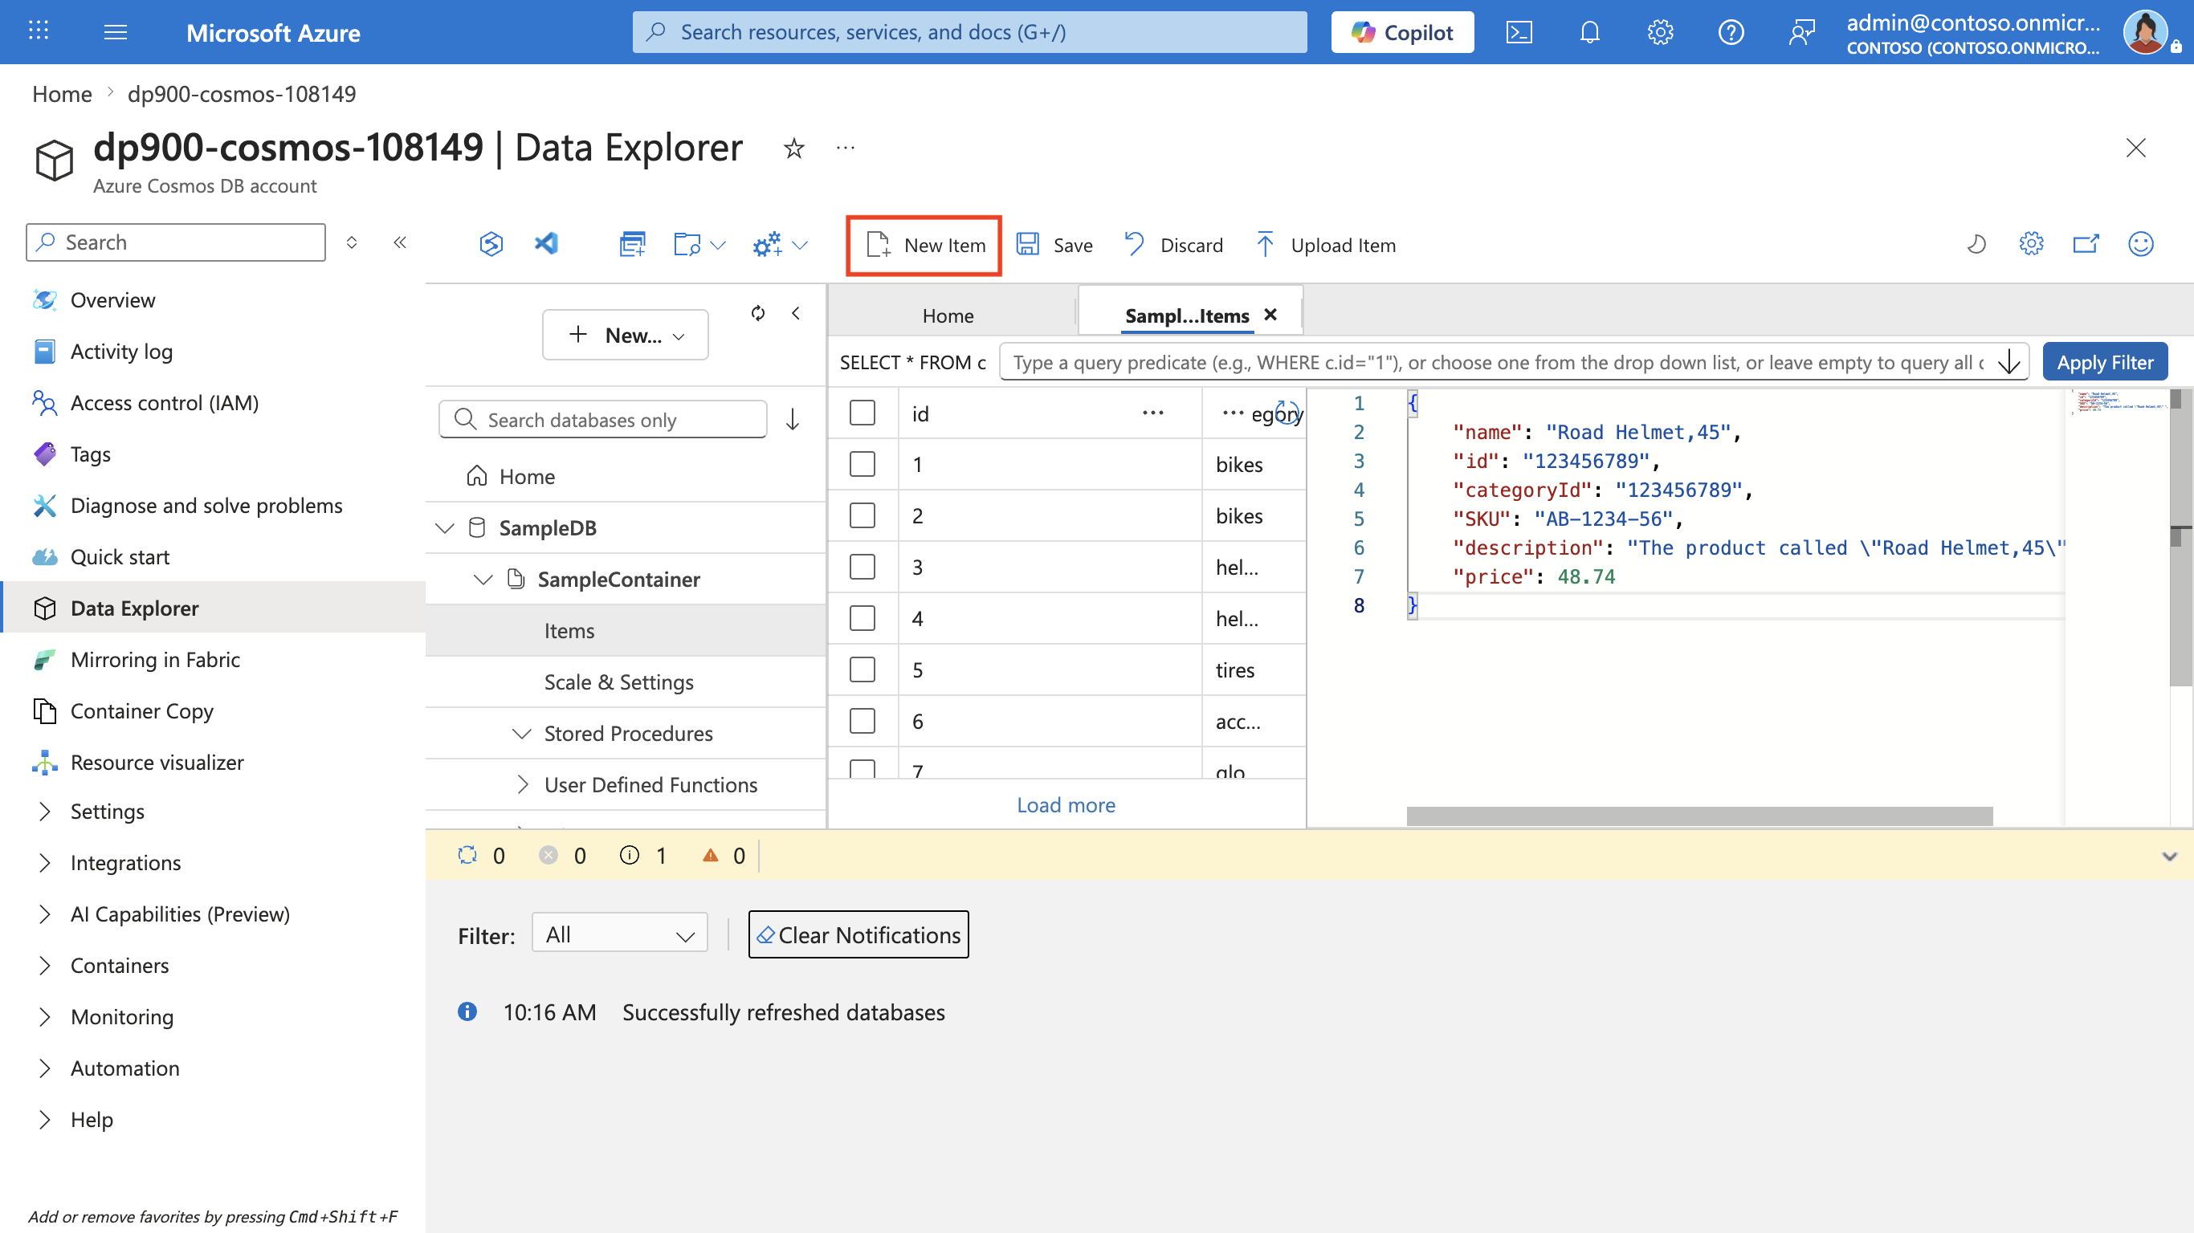Click the Open Query folder icon
The width and height of the screenshot is (2194, 1233).
click(x=687, y=244)
